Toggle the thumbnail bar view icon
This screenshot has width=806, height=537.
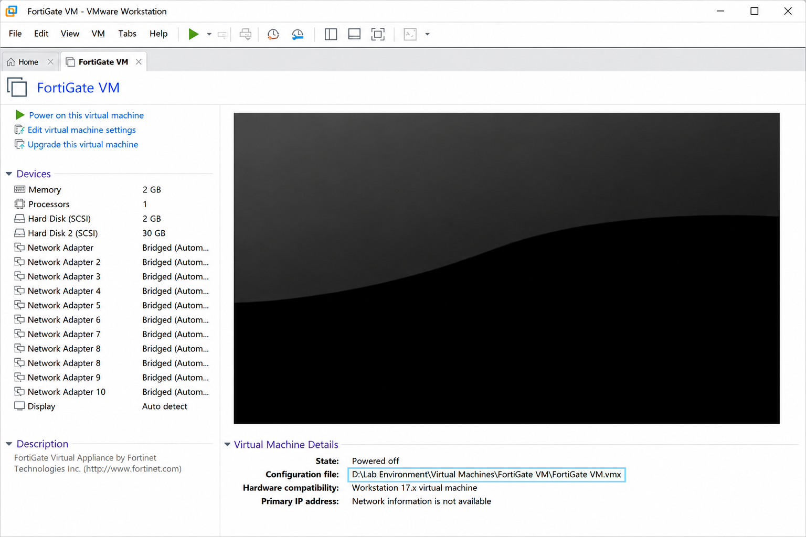(x=354, y=34)
